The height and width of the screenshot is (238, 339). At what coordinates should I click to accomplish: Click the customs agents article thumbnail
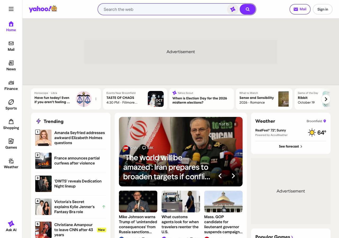point(181,202)
